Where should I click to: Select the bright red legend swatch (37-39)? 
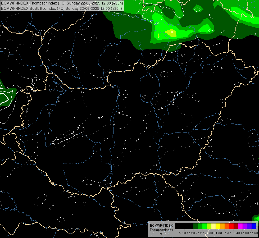pos(231,226)
